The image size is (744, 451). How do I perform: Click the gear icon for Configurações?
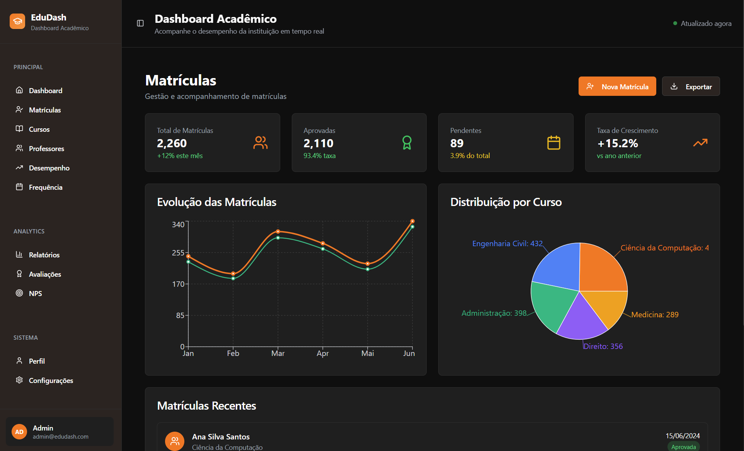19,380
